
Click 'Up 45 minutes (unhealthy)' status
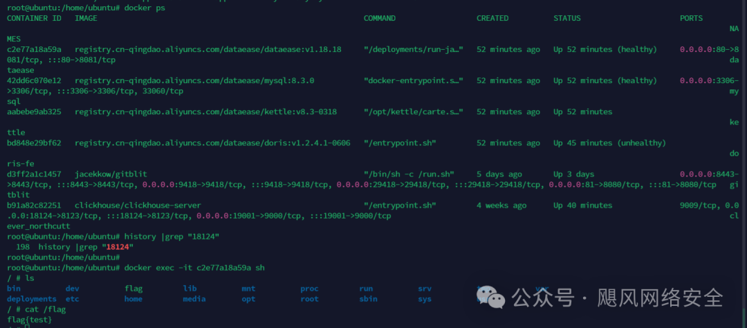click(610, 143)
